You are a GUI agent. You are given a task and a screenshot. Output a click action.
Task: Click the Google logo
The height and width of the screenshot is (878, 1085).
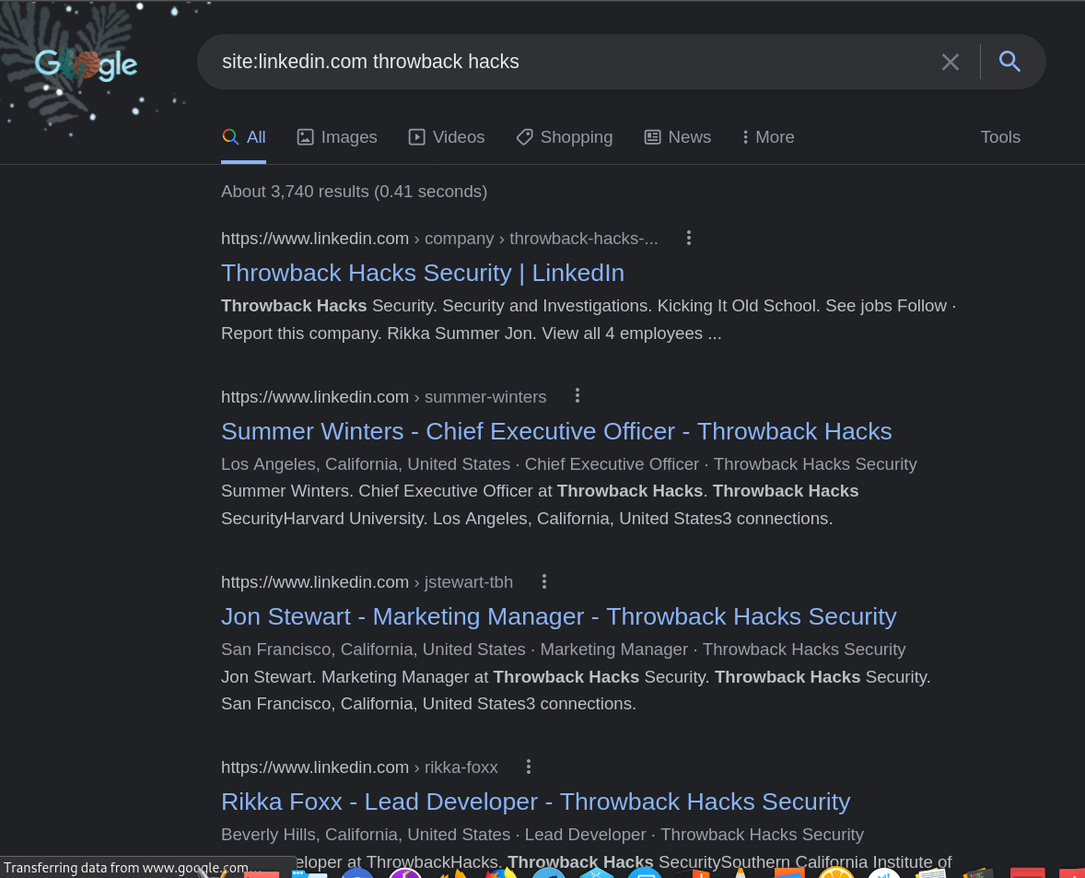86,64
